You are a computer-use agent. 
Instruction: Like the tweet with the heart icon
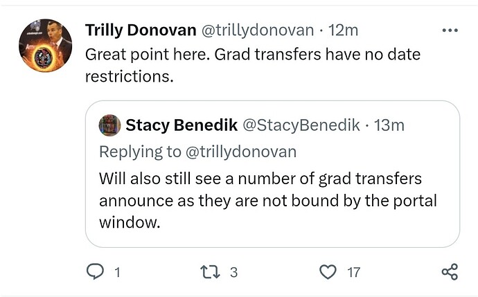[327, 272]
